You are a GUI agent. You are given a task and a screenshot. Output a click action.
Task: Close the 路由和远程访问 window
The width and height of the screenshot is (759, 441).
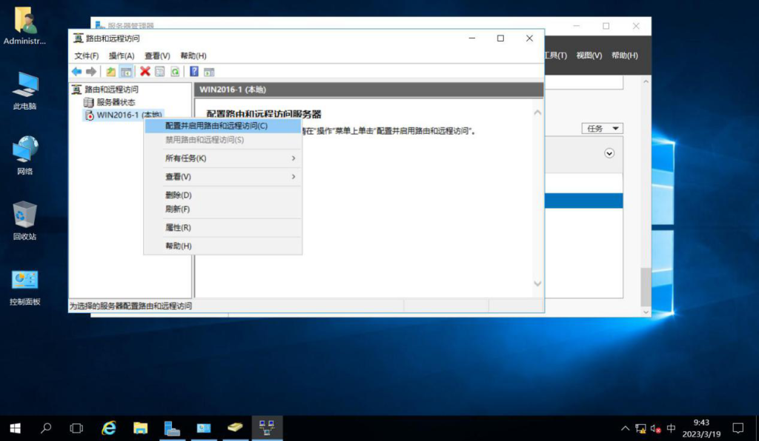pyautogui.click(x=529, y=38)
